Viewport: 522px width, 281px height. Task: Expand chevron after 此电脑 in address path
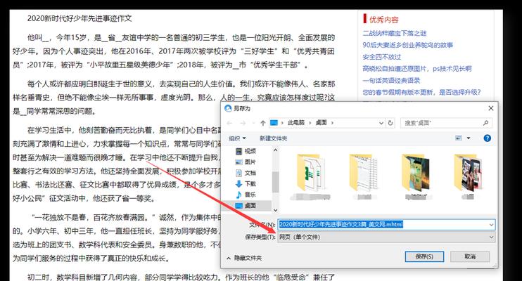tap(310, 123)
